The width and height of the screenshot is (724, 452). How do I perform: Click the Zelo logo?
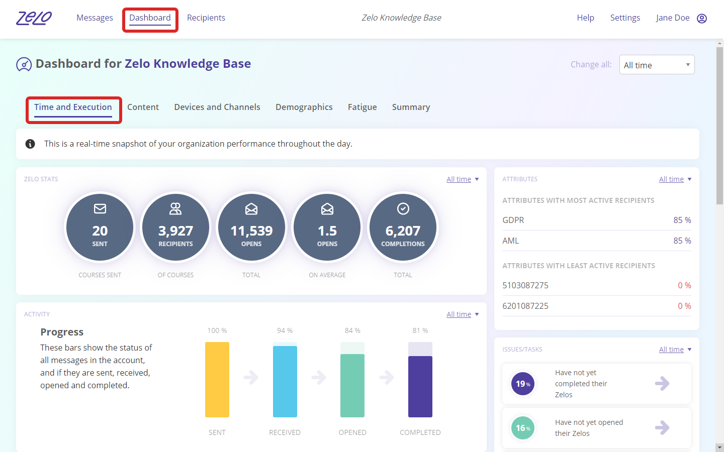click(34, 18)
